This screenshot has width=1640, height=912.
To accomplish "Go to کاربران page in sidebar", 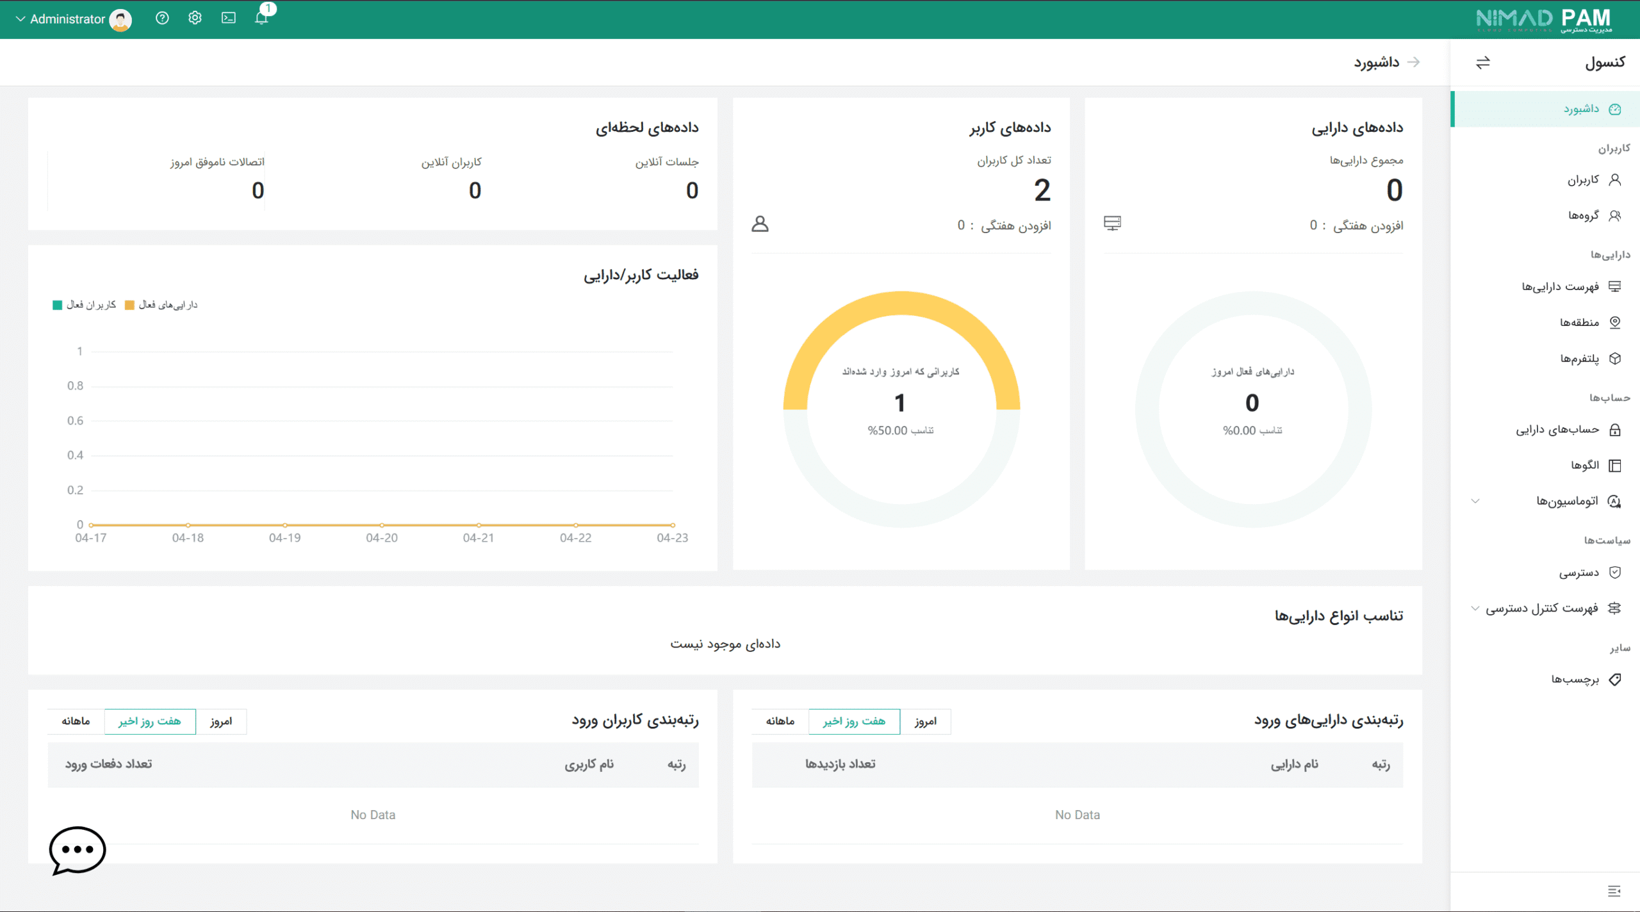I will (x=1584, y=180).
